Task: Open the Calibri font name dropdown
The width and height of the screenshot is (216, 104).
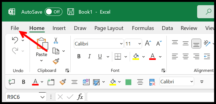Action: (x=121, y=44)
